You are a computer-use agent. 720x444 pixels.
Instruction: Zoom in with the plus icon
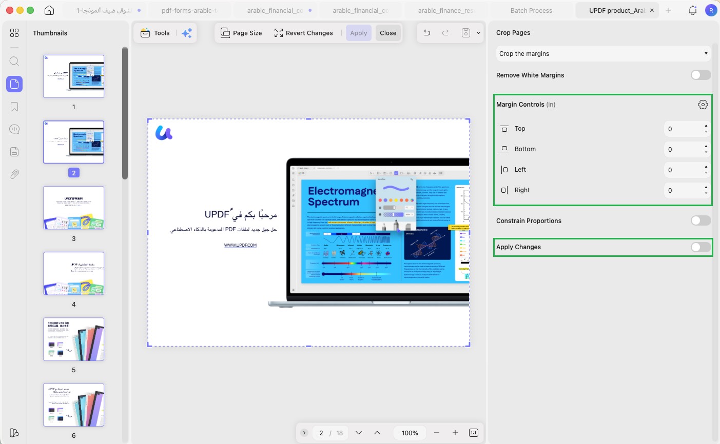click(x=455, y=433)
